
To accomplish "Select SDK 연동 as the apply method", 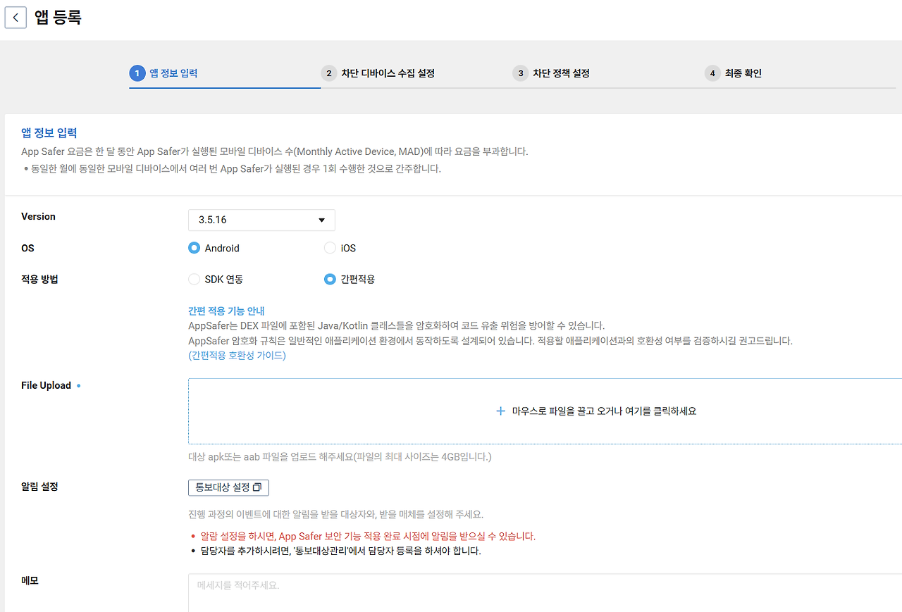I will 194,279.
